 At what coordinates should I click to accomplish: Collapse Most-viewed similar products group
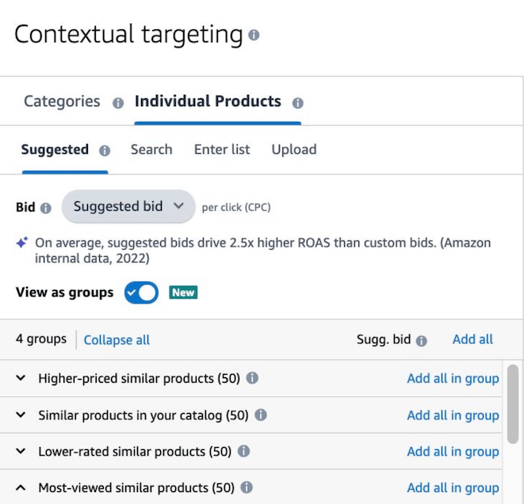click(21, 487)
